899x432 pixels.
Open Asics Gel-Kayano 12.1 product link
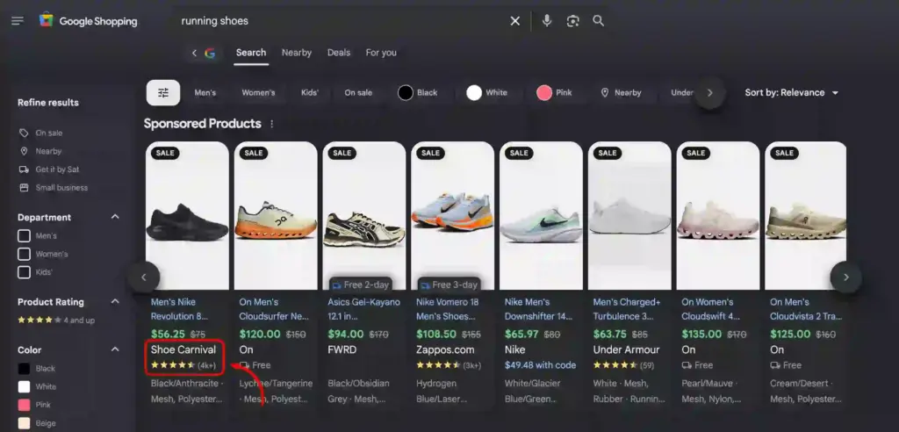pyautogui.click(x=364, y=309)
